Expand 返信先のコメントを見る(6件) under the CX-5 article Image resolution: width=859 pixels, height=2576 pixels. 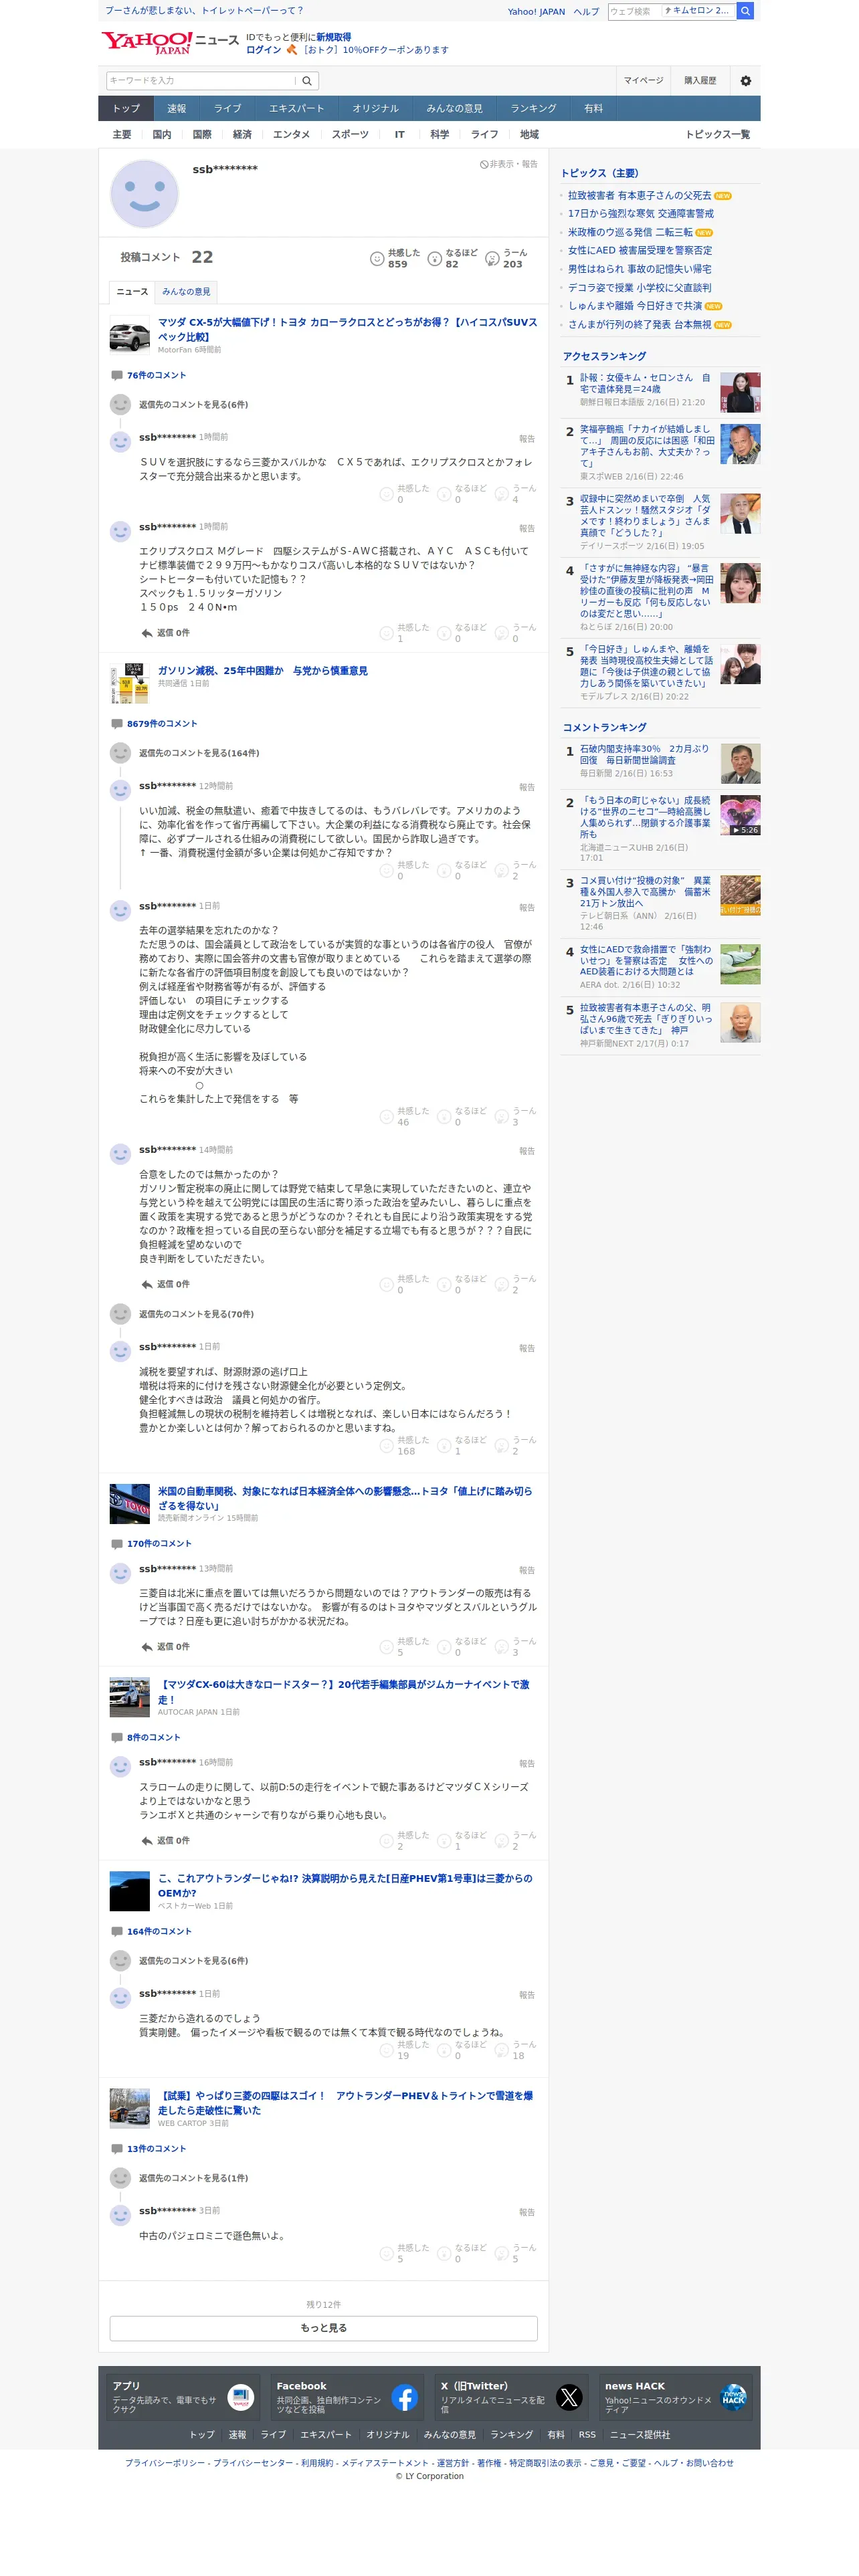(193, 405)
